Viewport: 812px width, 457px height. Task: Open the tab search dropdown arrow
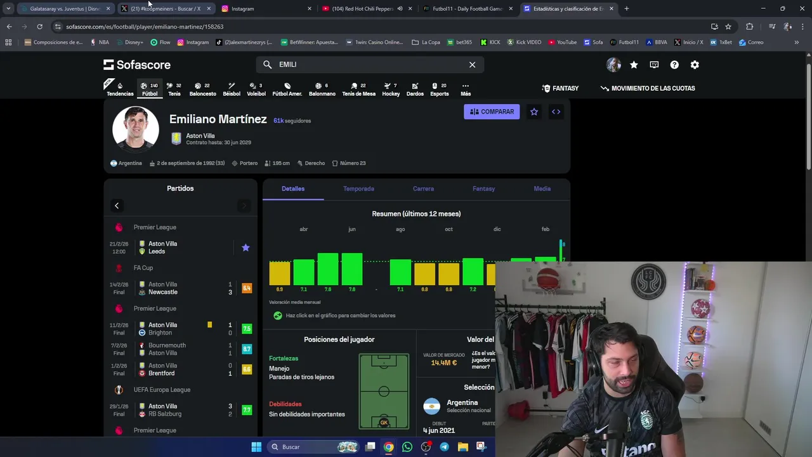pyautogui.click(x=8, y=8)
